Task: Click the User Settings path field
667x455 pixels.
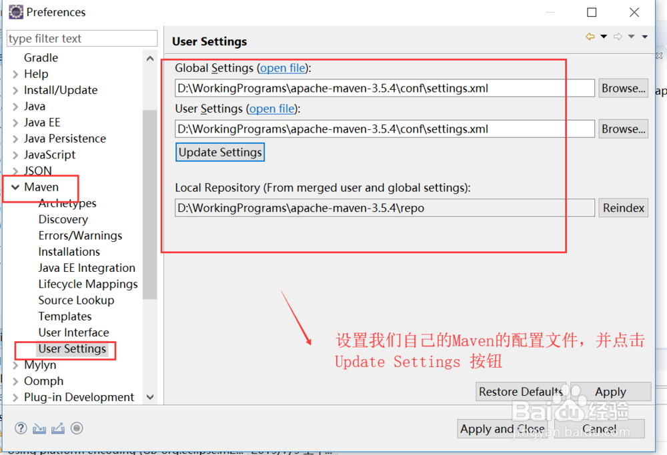Action: click(x=385, y=129)
